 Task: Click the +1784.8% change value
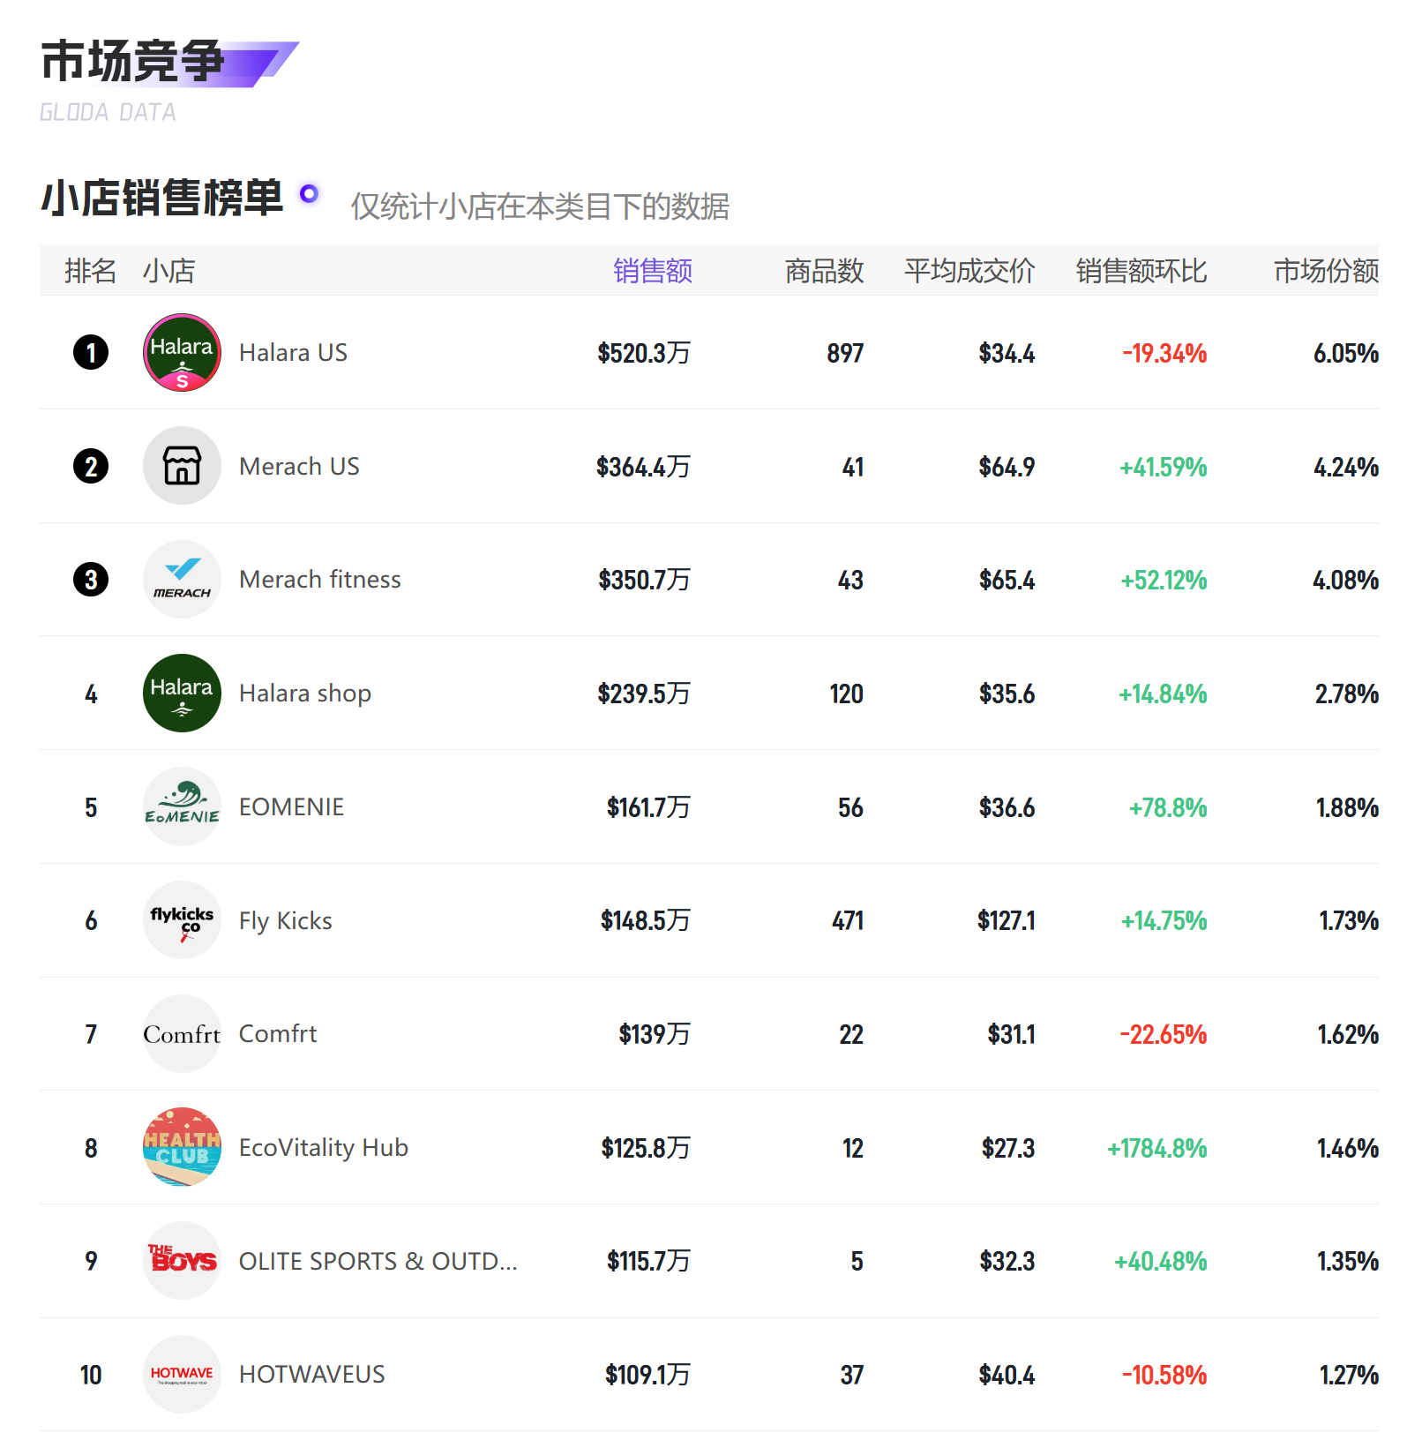tap(1157, 1148)
